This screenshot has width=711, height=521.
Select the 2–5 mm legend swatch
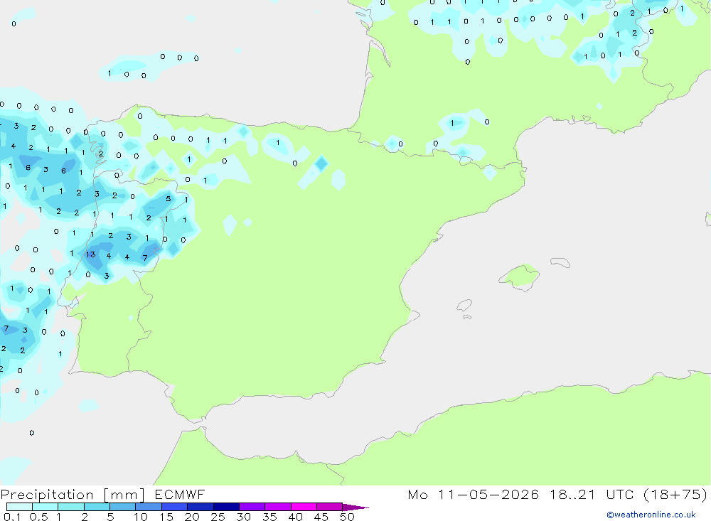pyautogui.click(x=97, y=507)
